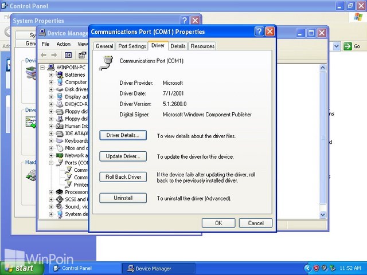Click the WINPOIN-PC computer icon
Viewport: 367px width, 275px height.
(51, 68)
